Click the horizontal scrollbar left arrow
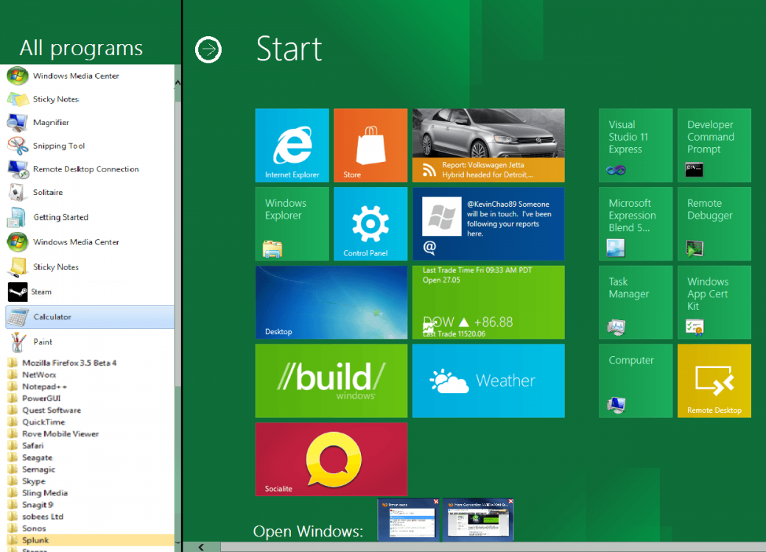 coord(201,547)
